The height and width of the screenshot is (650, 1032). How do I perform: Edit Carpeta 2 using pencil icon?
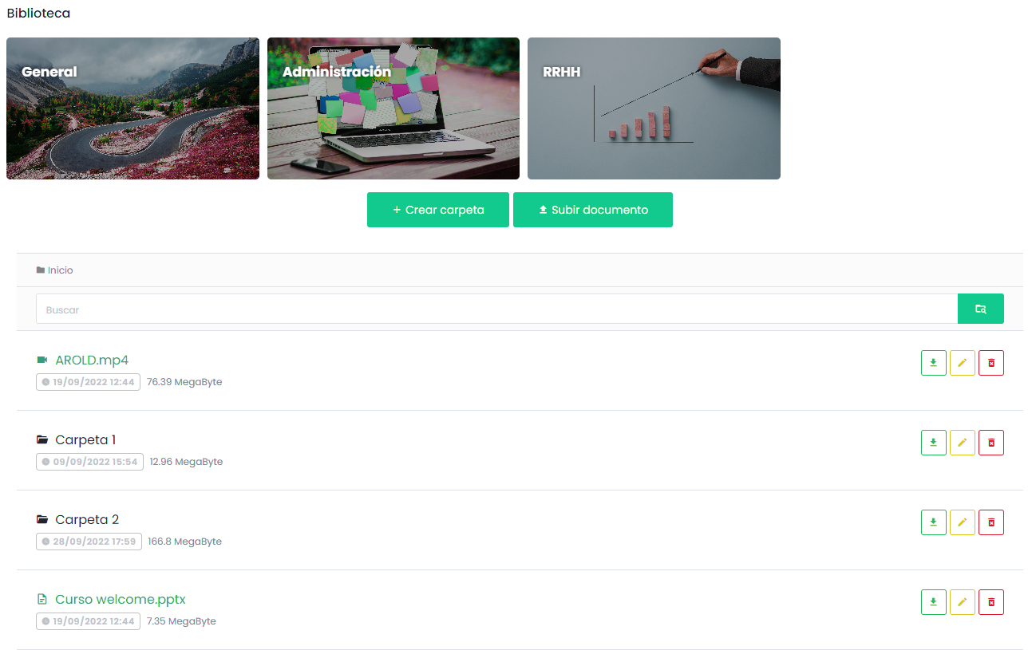pyautogui.click(x=962, y=522)
